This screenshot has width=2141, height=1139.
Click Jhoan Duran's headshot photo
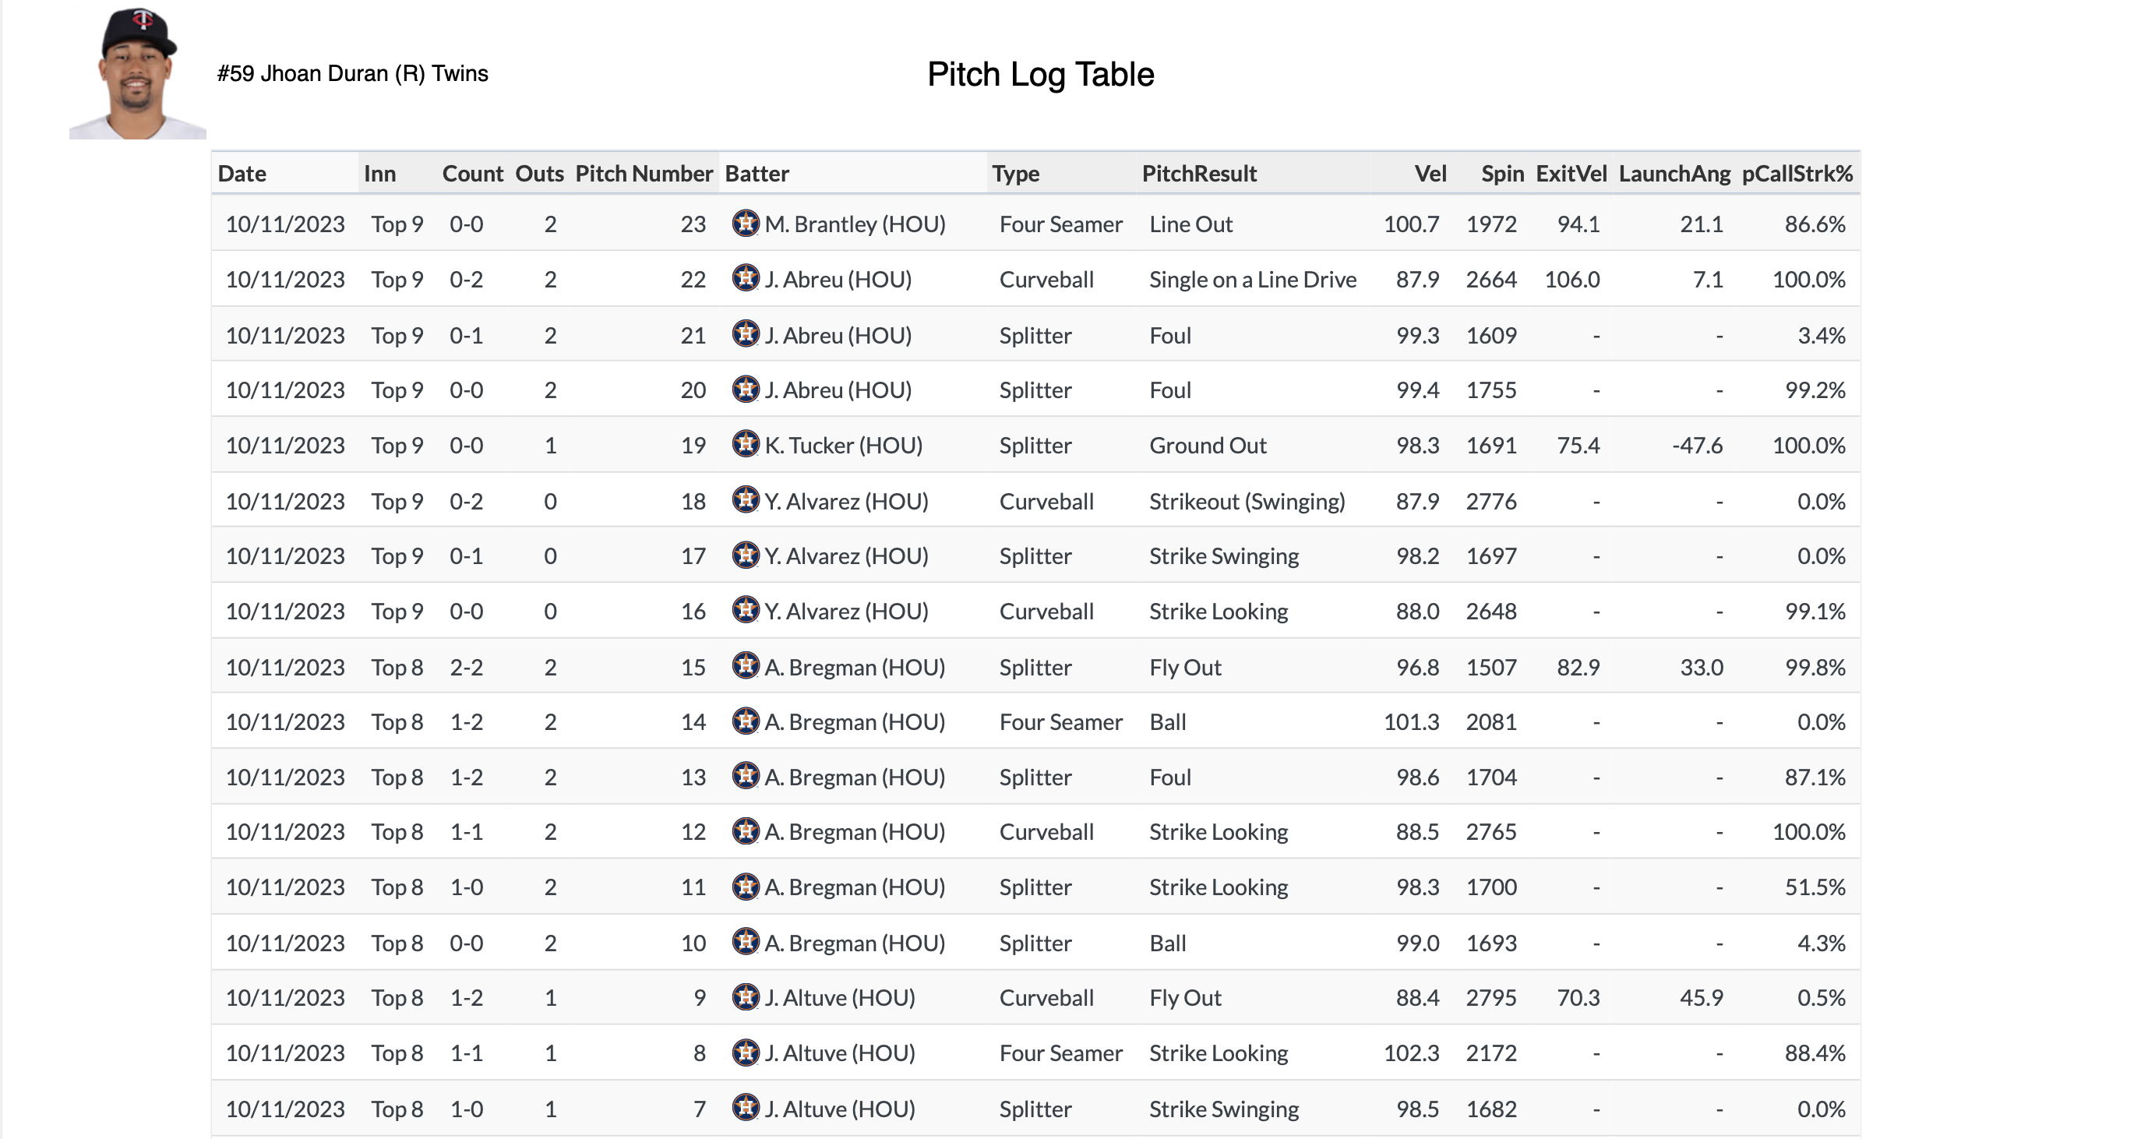[138, 73]
